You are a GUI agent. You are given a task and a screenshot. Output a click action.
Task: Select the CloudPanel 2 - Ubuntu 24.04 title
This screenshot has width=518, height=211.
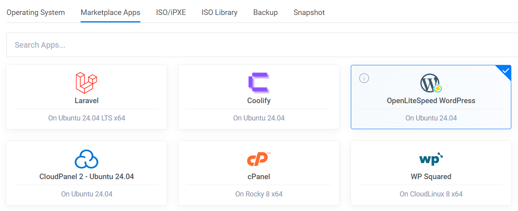click(x=87, y=177)
